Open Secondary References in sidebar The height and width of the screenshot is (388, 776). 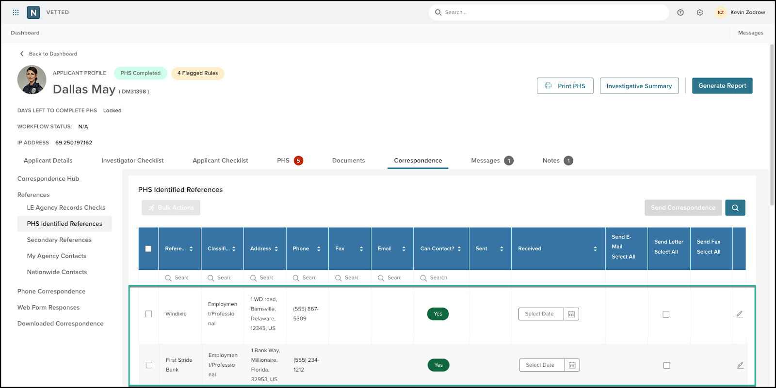pyautogui.click(x=59, y=240)
